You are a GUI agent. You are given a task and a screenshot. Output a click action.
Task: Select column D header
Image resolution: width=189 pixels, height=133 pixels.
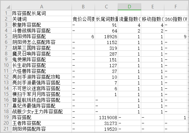(129, 7)
